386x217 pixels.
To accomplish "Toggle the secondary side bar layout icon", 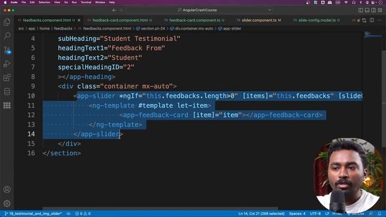I will [x=373, y=10].
